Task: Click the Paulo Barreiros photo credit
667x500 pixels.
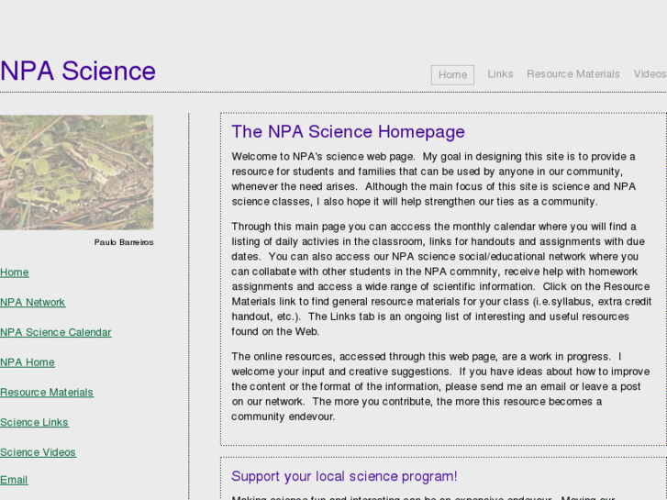Action: [x=124, y=242]
